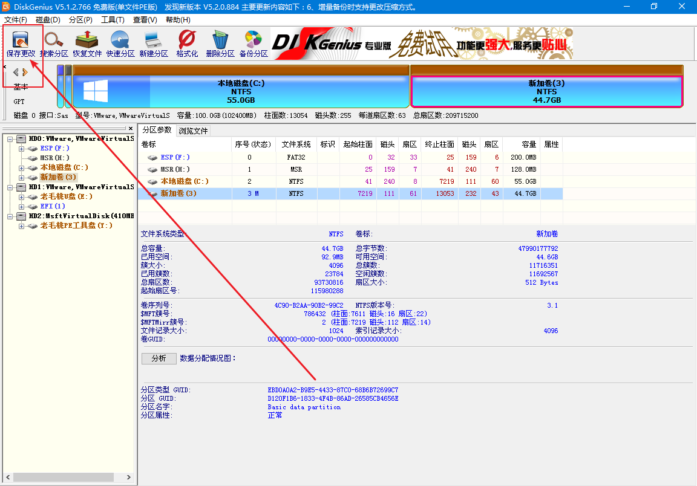Click the 文件系统 column header
The width and height of the screenshot is (697, 486).
coord(296,144)
